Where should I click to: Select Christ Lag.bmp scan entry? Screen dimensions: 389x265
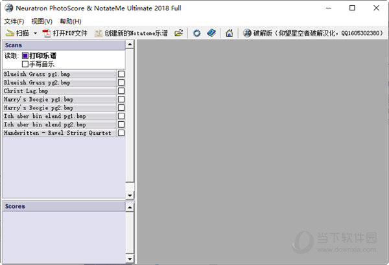[60, 91]
